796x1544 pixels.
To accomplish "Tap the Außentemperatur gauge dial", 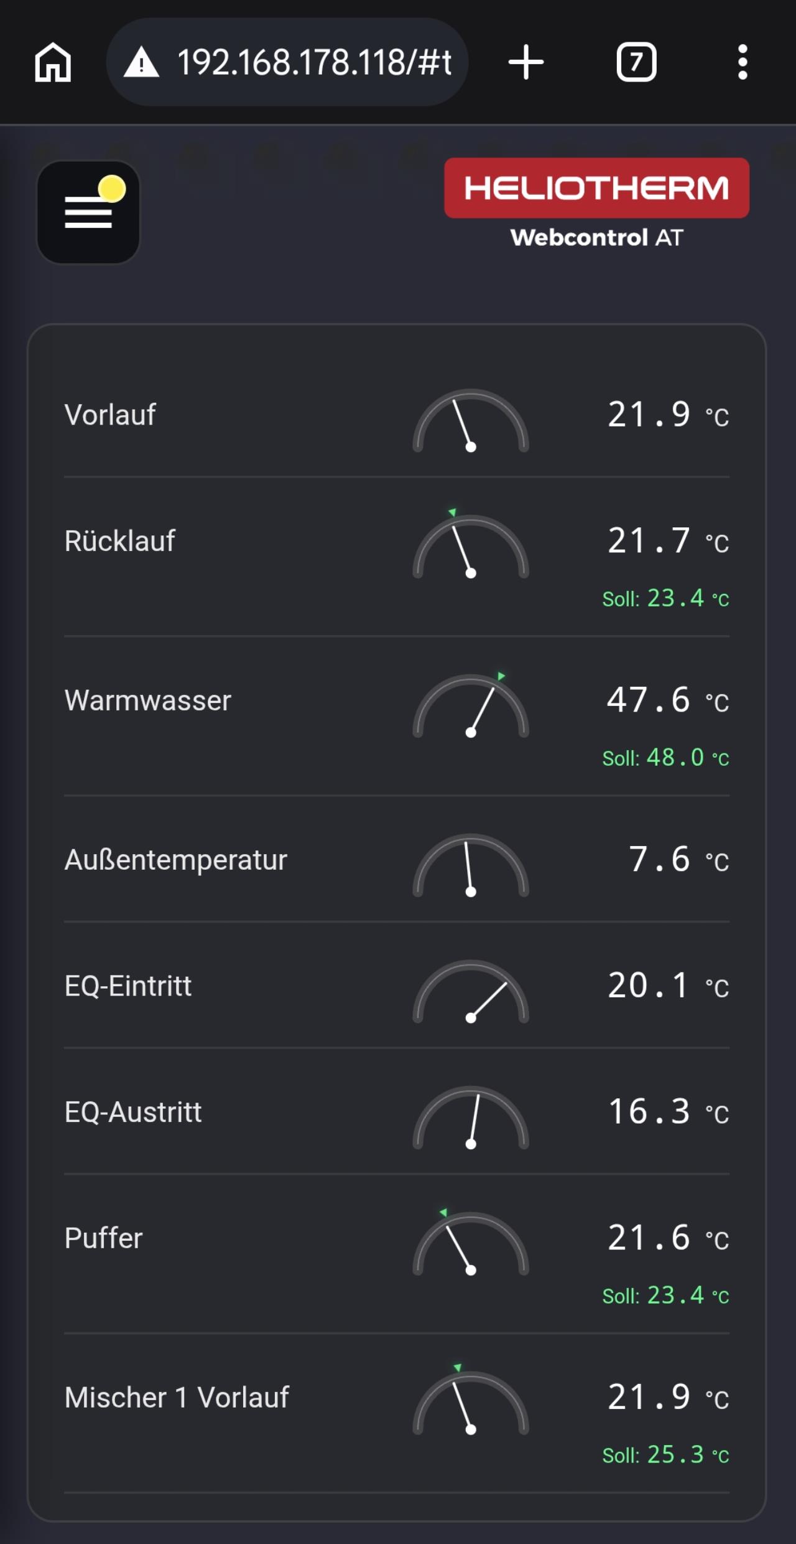I will [x=471, y=865].
